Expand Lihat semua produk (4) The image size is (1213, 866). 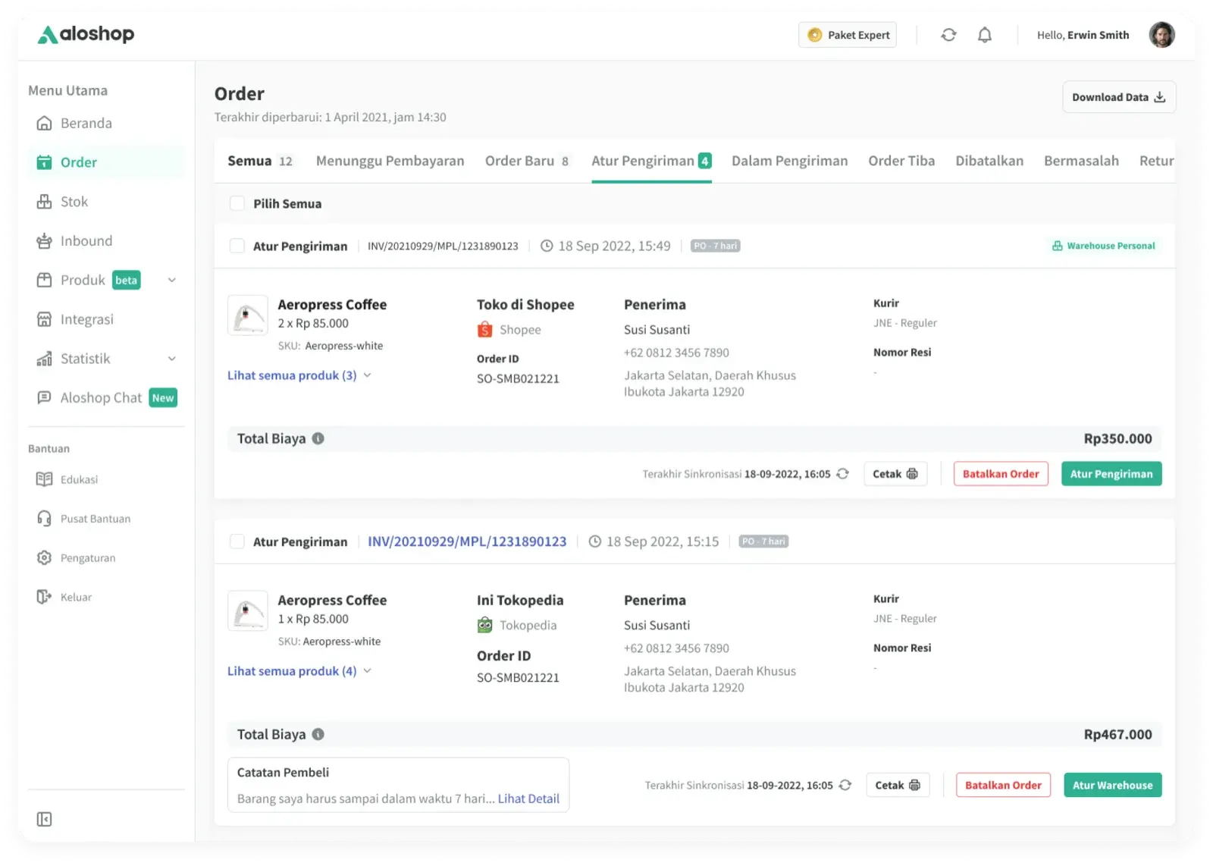299,671
